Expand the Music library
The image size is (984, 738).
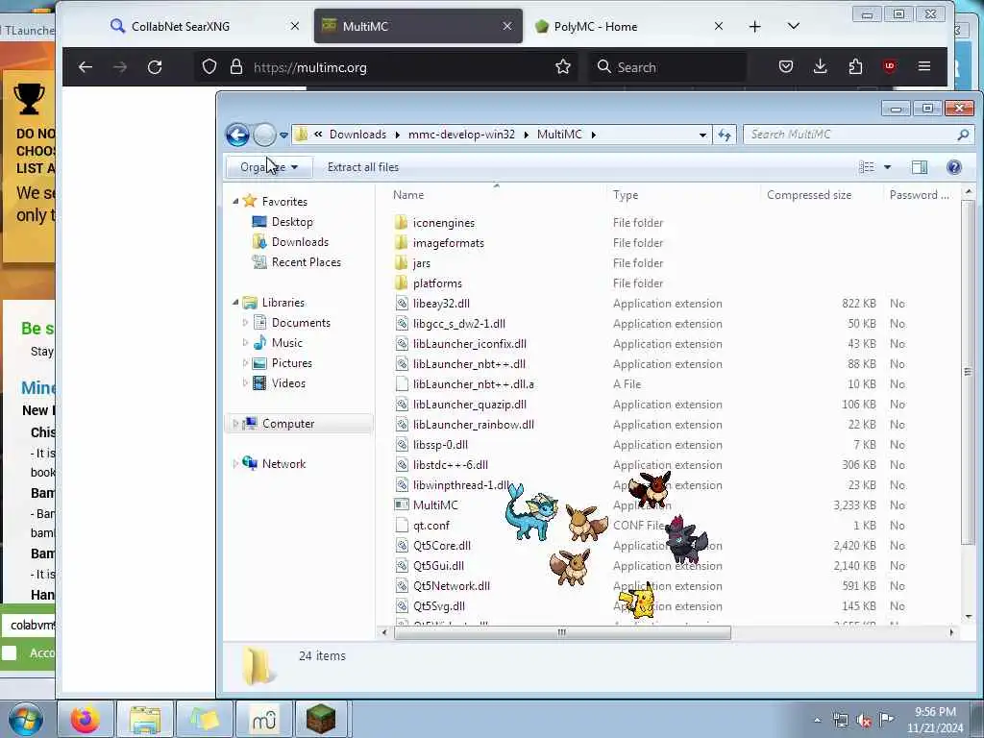coord(245,343)
